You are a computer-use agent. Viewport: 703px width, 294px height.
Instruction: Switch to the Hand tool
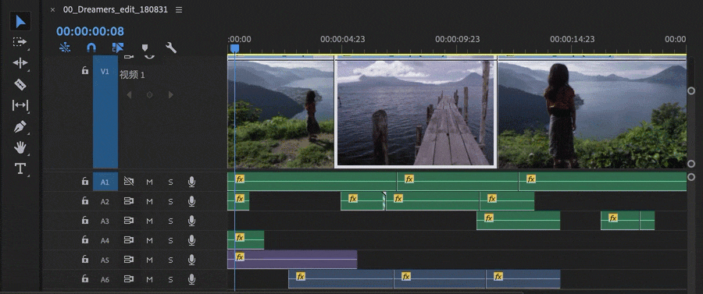[20, 147]
